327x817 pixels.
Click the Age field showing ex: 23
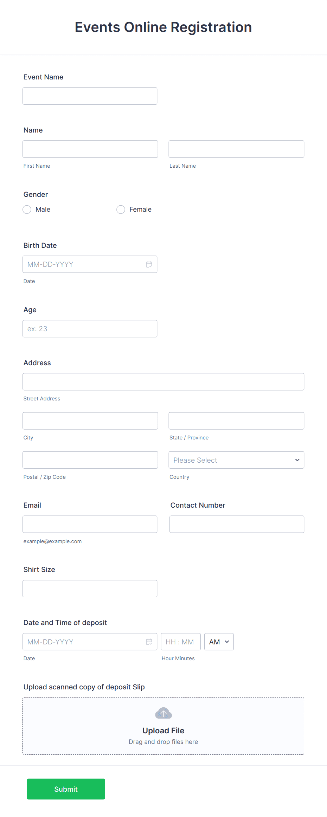coord(90,328)
